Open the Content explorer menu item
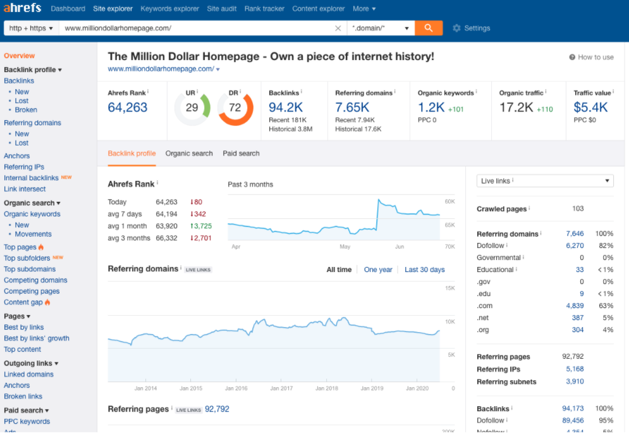The width and height of the screenshot is (629, 434). [319, 8]
